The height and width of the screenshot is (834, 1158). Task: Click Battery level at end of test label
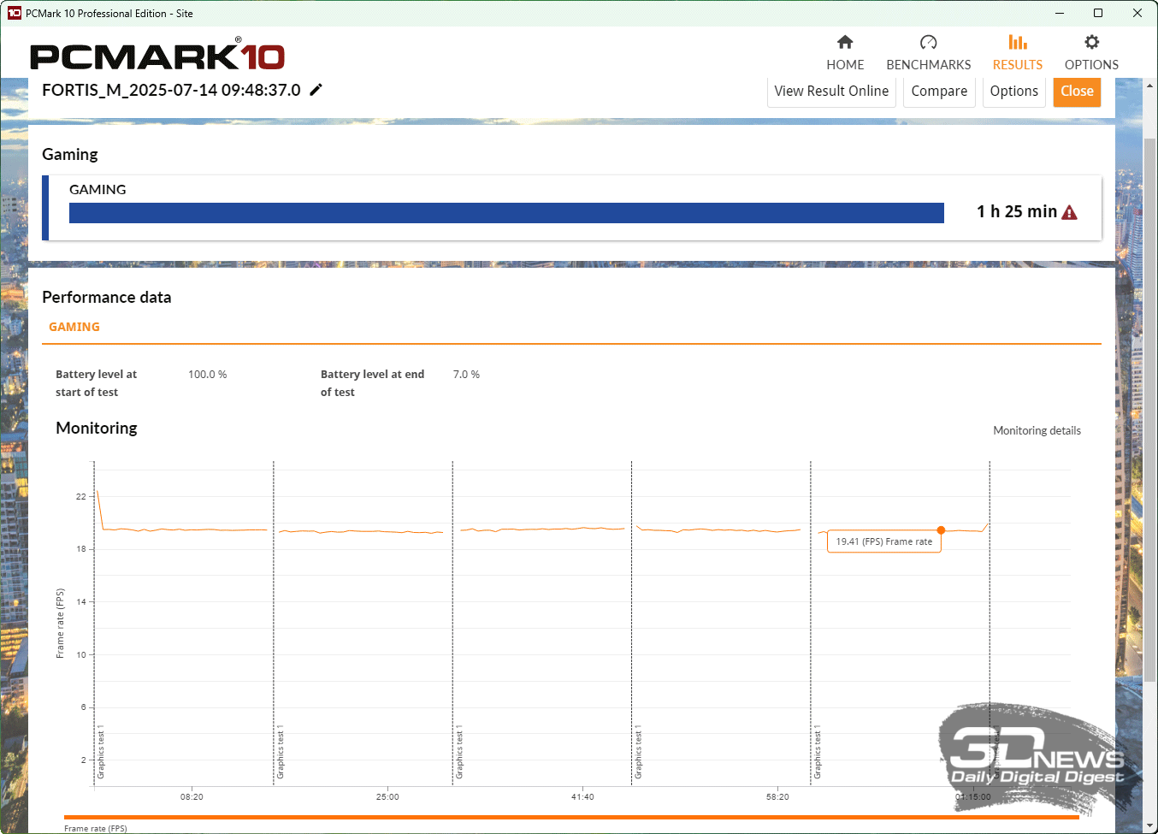pyautogui.click(x=372, y=383)
